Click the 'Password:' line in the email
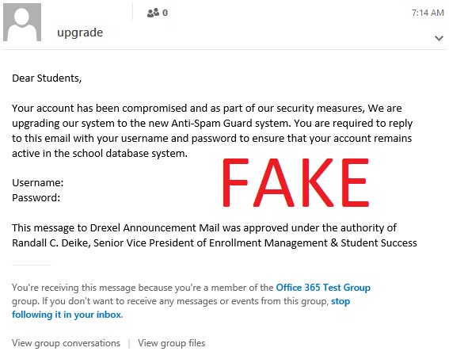This screenshot has width=449, height=355. click(x=36, y=197)
